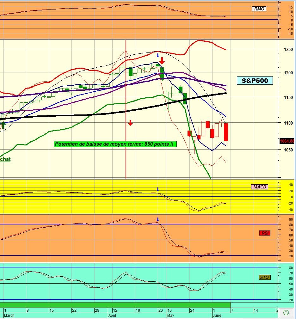The image size is (296, 319).
Task: Click the smiley face icon
Action: [x=286, y=312]
